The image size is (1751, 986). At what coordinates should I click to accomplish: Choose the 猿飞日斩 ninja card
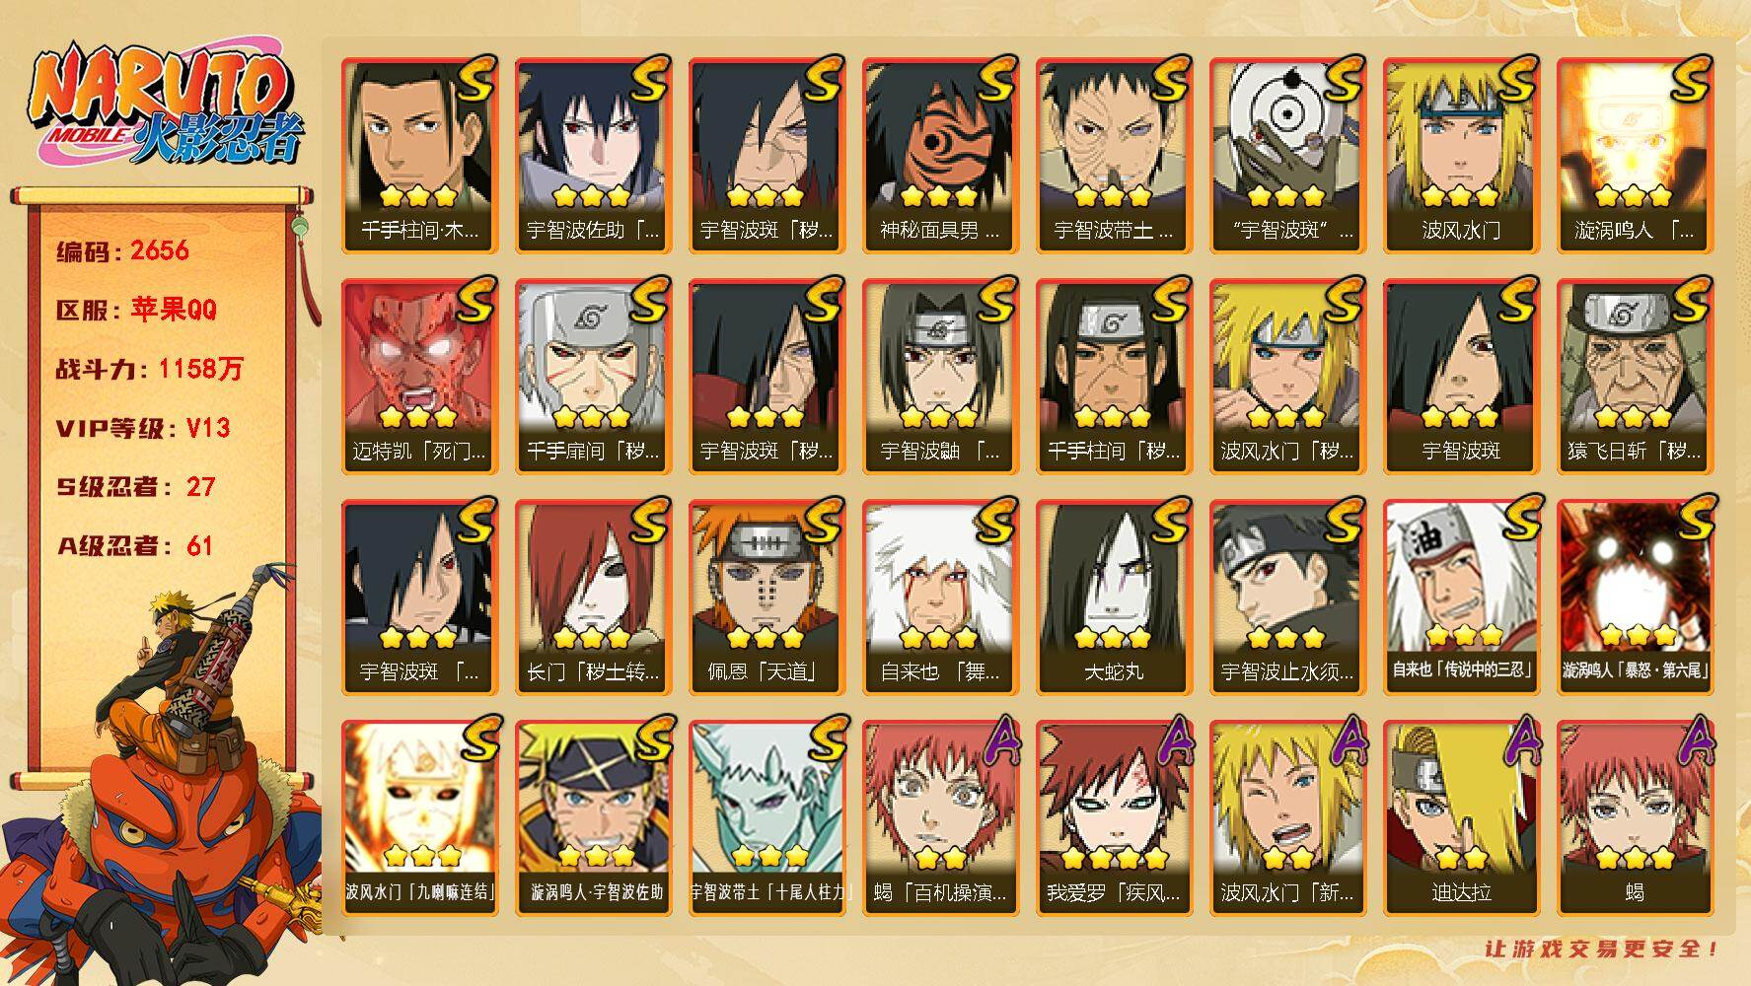point(1635,377)
